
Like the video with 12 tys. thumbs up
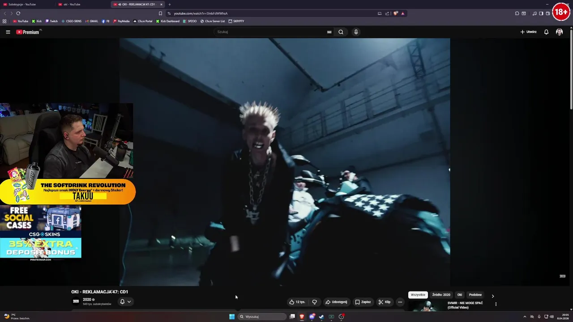coord(297,302)
